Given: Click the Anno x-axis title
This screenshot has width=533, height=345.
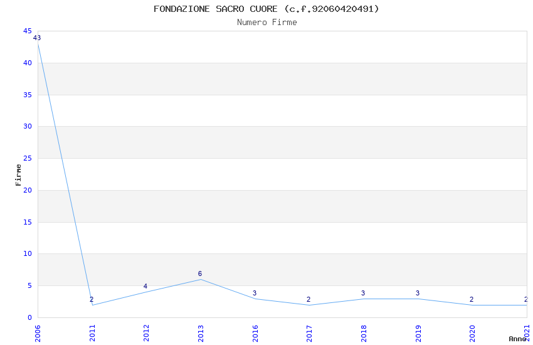Looking at the screenshot, I should [x=517, y=339].
